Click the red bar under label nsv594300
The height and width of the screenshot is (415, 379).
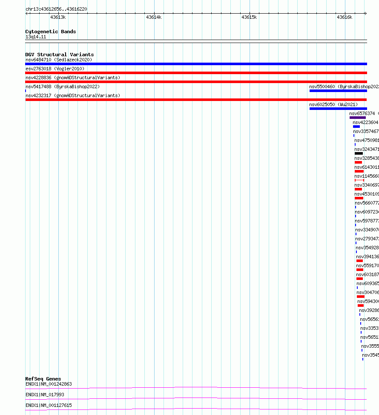[x=361, y=305]
